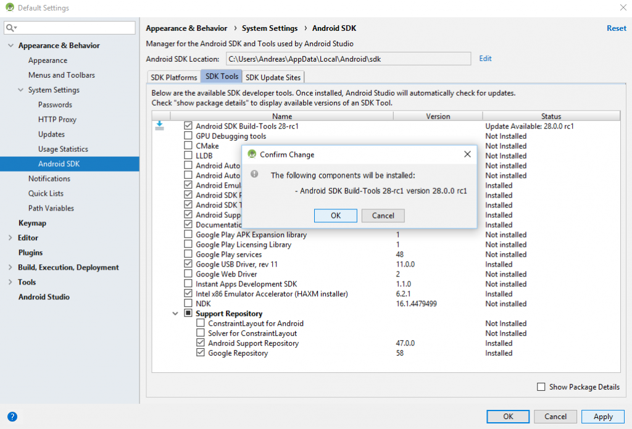Click the Name column header
This screenshot has width=632, height=429.
coord(281,116)
